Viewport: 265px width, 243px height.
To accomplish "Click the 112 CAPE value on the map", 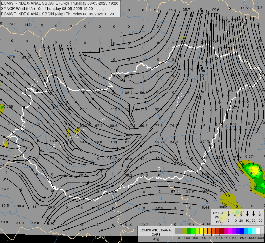I will point(114,109).
